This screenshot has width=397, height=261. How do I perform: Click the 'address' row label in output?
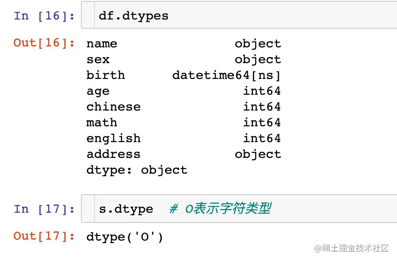(x=113, y=154)
